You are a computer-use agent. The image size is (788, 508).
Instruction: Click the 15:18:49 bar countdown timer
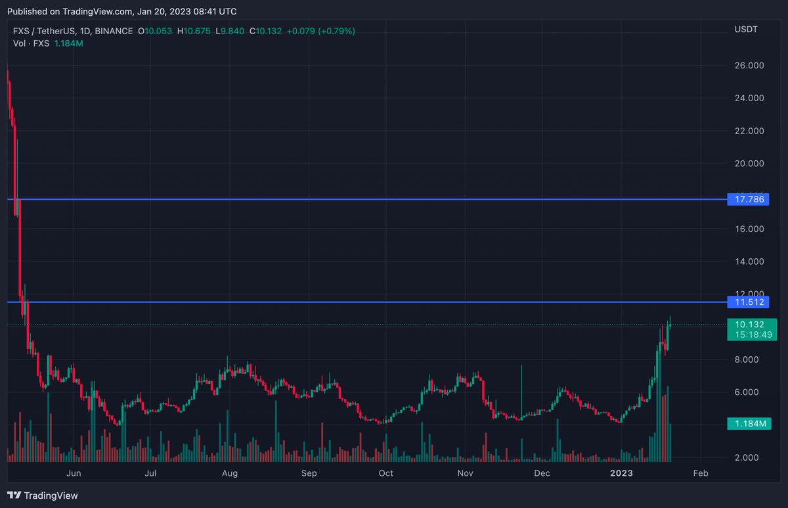click(x=748, y=335)
